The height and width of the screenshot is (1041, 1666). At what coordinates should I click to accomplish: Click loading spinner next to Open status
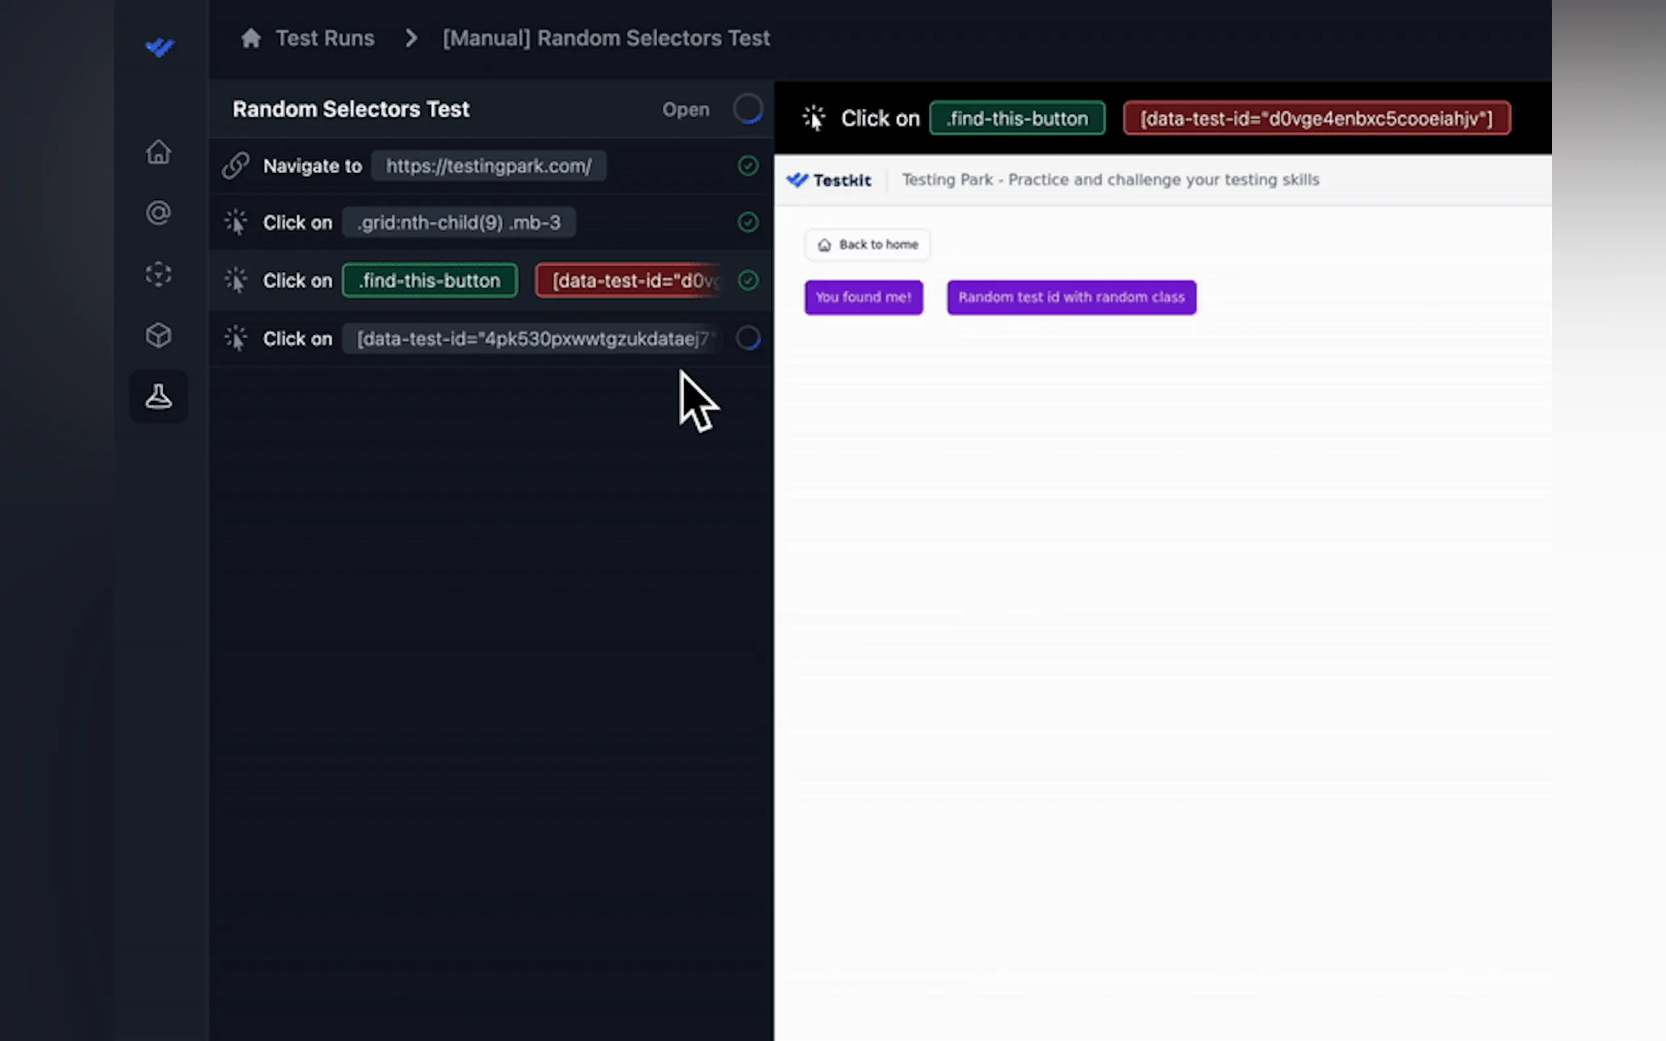click(x=748, y=109)
